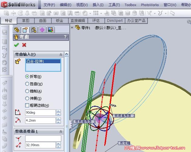Open the 编辑(E) menu
This screenshot has height=152, width=191.
65,5
